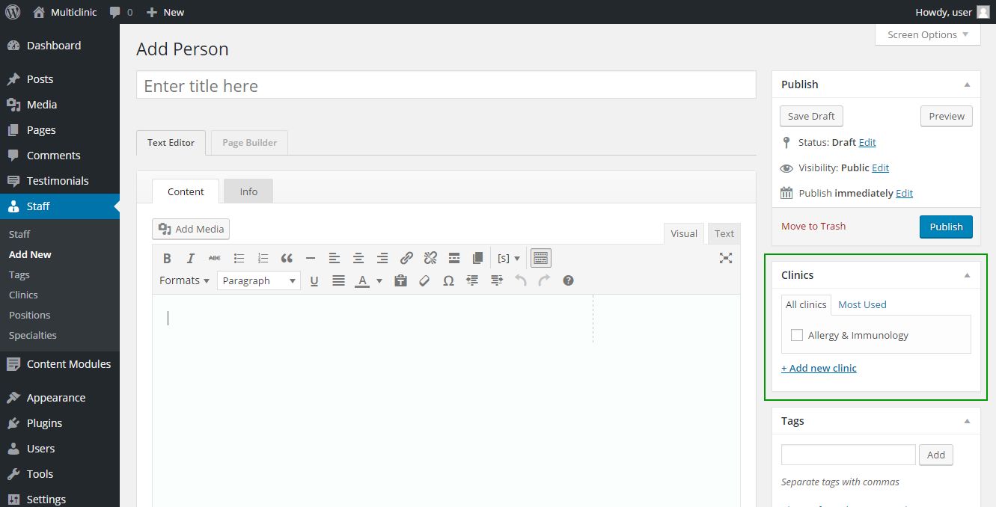Click the Preview button
Image resolution: width=996 pixels, height=507 pixels.
point(947,116)
